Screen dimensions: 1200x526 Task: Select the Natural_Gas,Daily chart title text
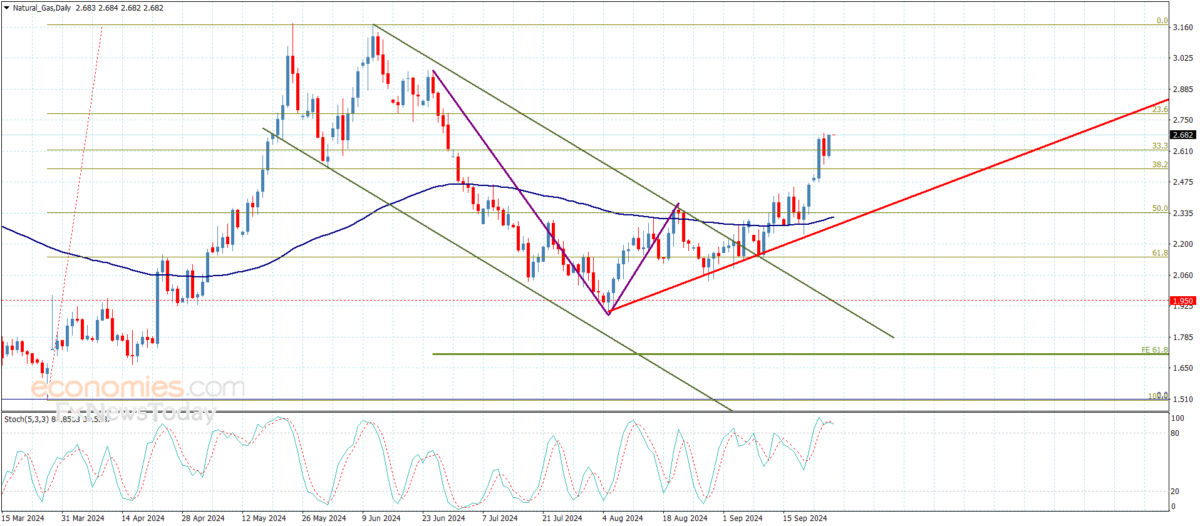pos(42,8)
